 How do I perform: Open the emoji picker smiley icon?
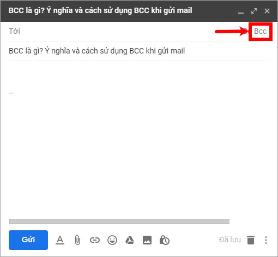(112, 240)
